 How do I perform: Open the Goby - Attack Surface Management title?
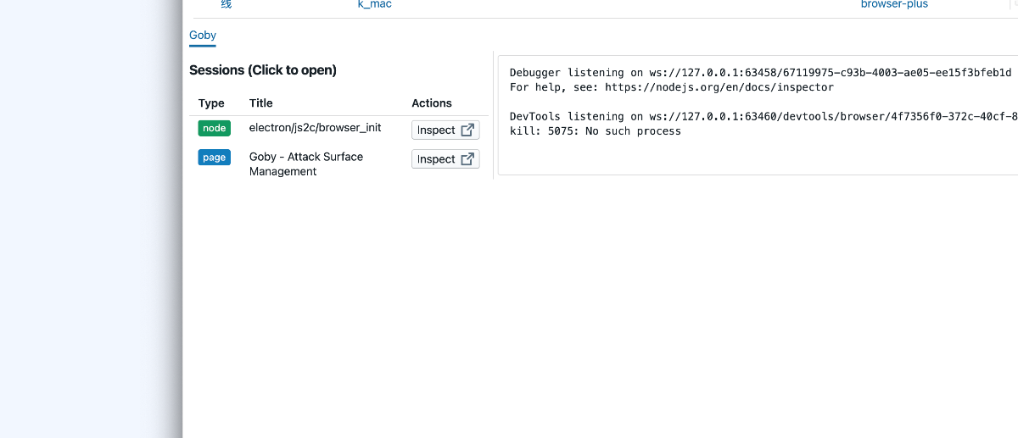[x=306, y=164]
